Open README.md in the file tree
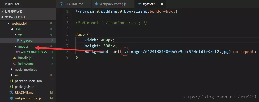 pyautogui.click(x=24, y=93)
